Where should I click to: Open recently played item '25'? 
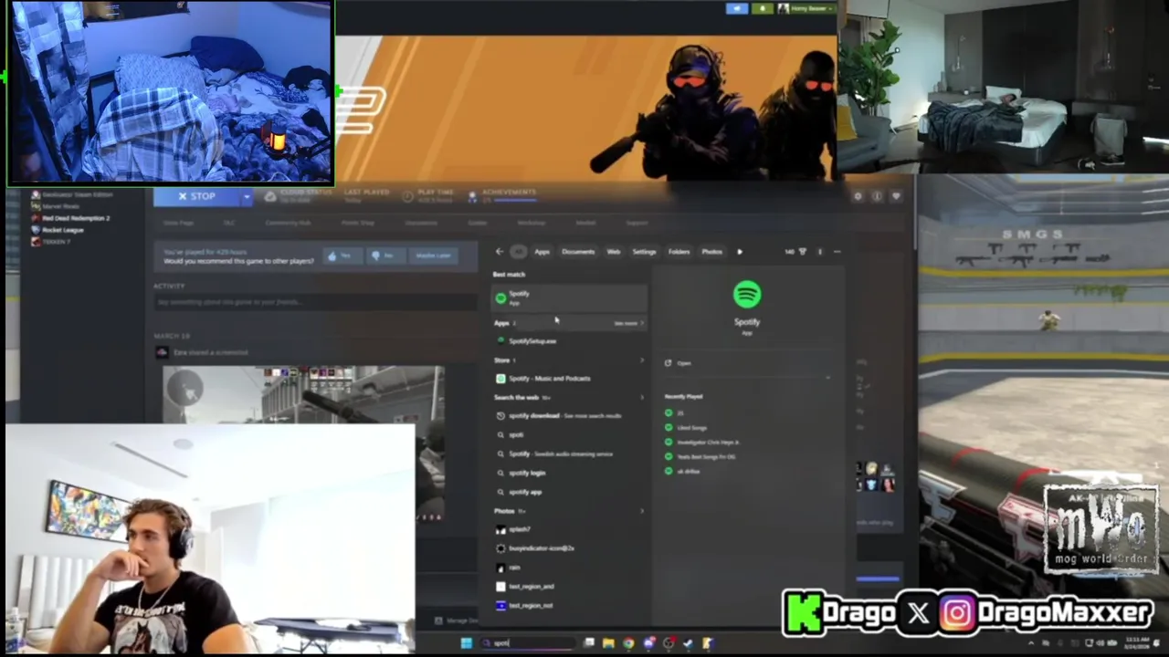pos(676,413)
